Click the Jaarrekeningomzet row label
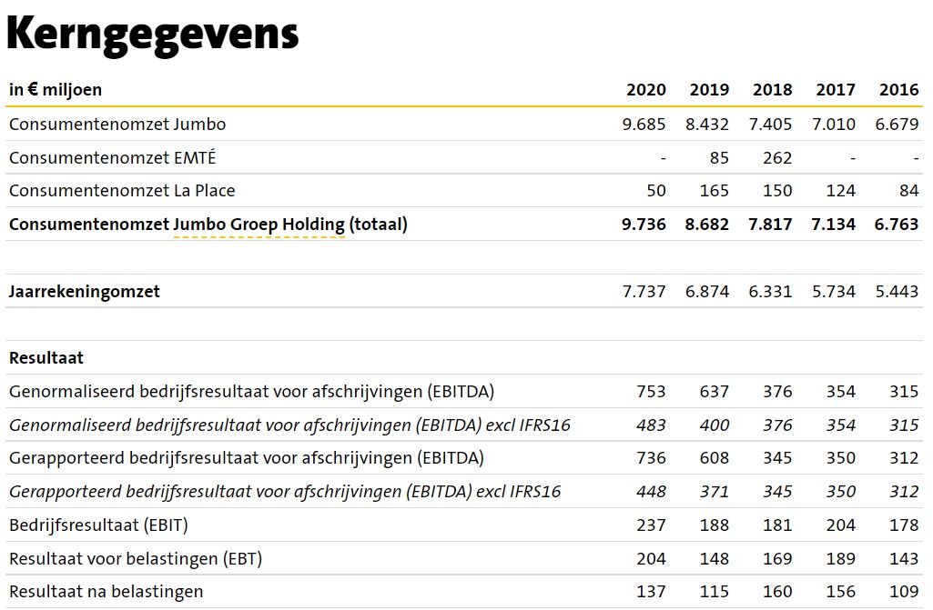Screen dimensions: 933x610 (85, 292)
